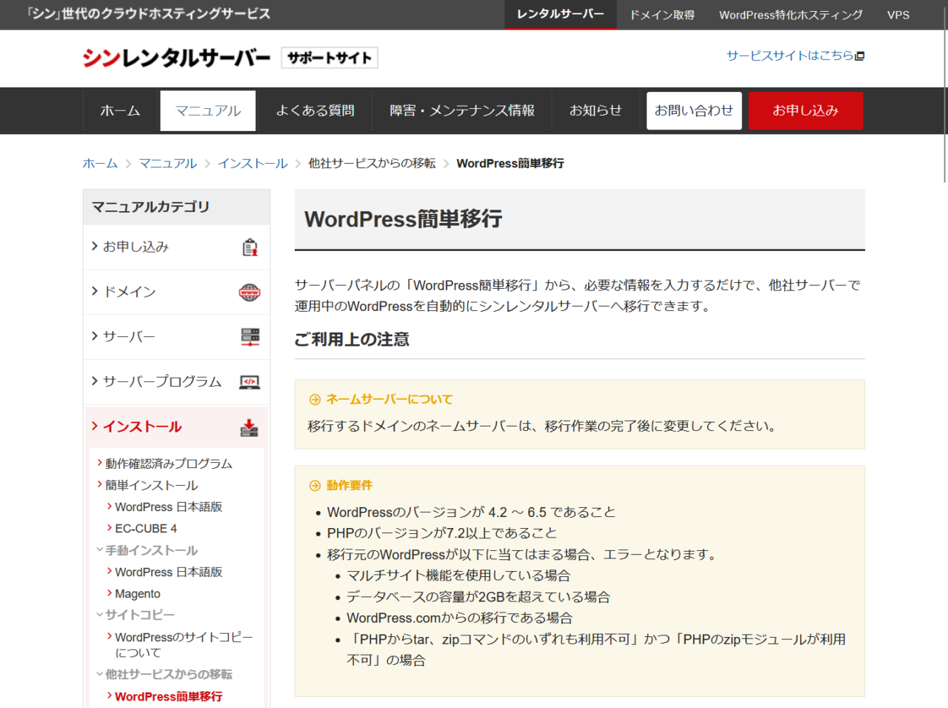
Task: Click the 「シン」世代のクラウドホスティングサービス tagline
Action: tap(148, 14)
